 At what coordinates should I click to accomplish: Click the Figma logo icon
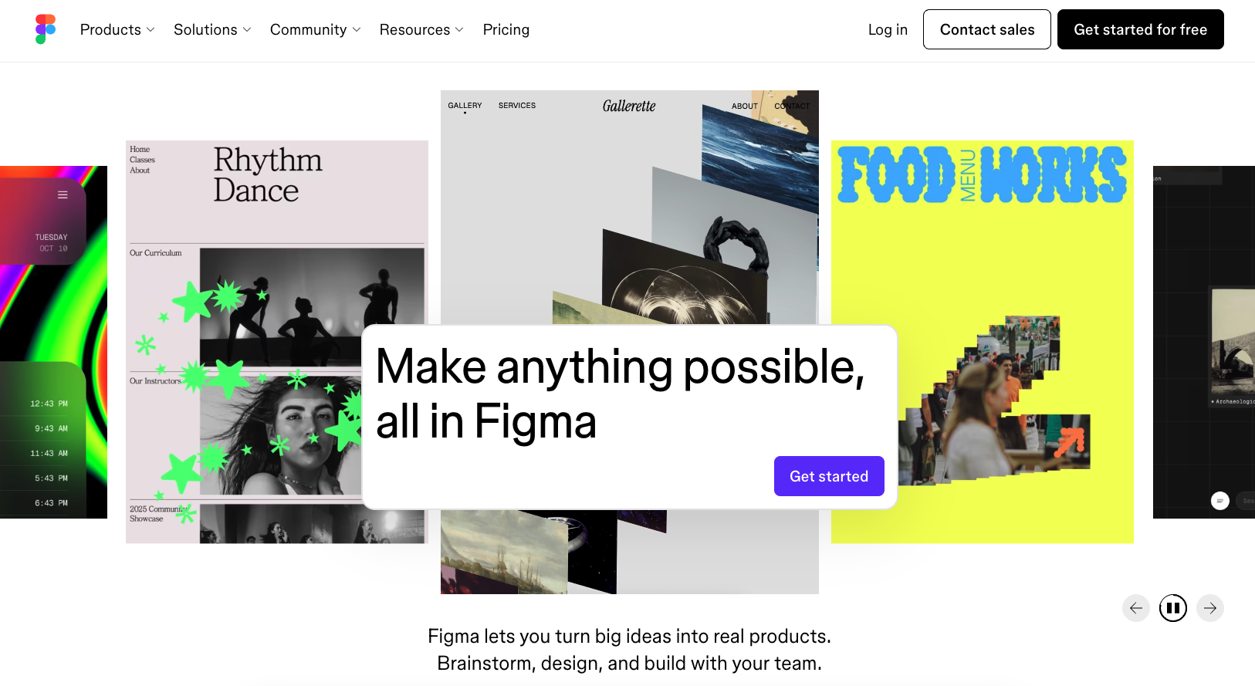point(46,29)
